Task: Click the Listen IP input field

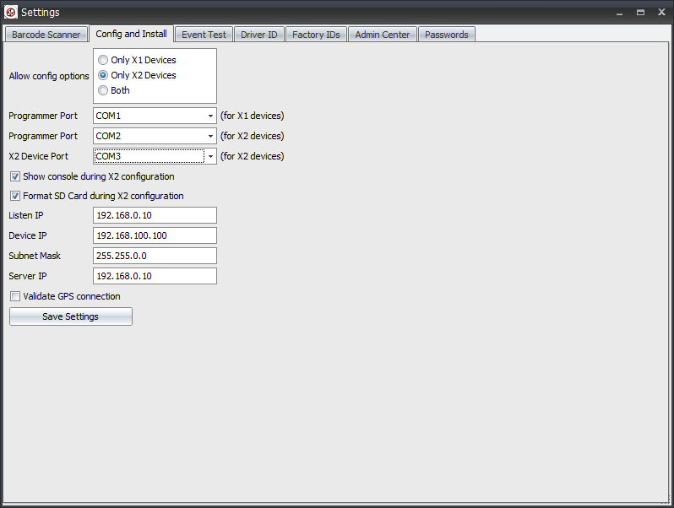Action: click(155, 215)
